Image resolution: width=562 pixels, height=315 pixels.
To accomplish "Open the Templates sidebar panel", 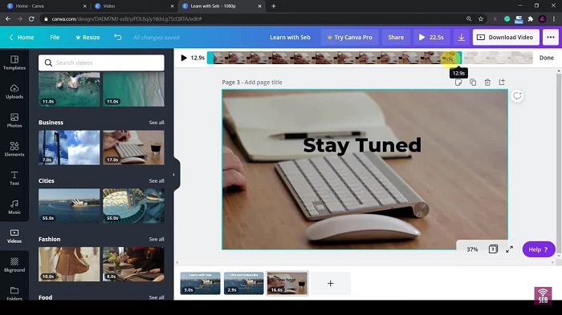I will 14,63.
